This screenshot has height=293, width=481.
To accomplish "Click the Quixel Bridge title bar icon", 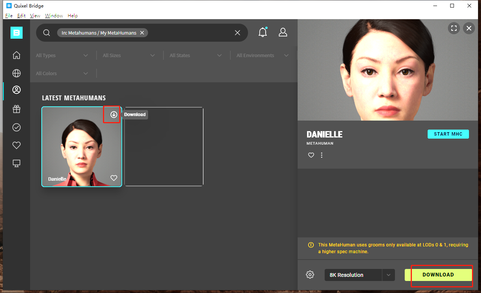I will [x=9, y=6].
